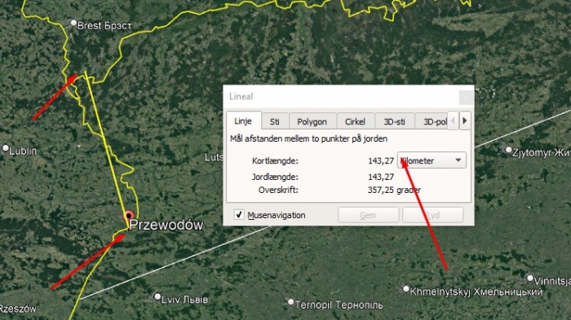Click the Przewodów red placemark icon
This screenshot has height=320, width=571.
[129, 215]
